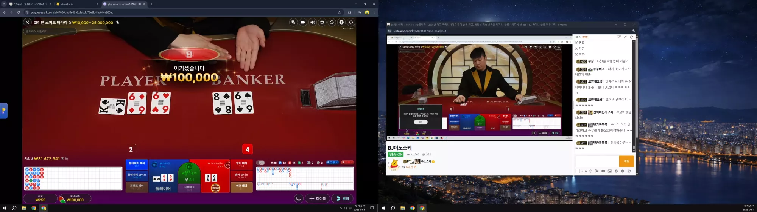Insert video icon in stream chat
This screenshot has height=212, width=757.
tap(603, 171)
